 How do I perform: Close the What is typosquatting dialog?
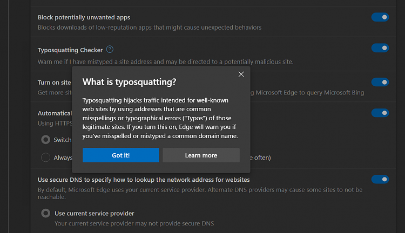241,74
